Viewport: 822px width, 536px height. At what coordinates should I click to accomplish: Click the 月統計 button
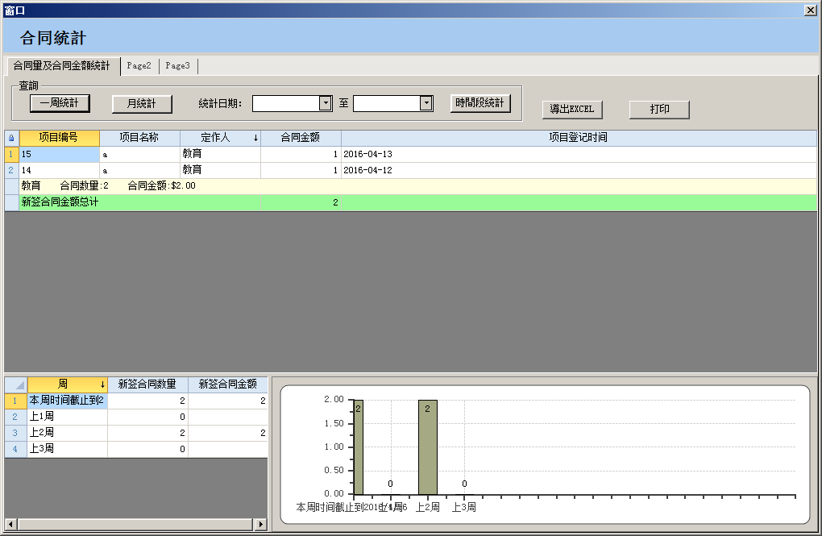[143, 103]
